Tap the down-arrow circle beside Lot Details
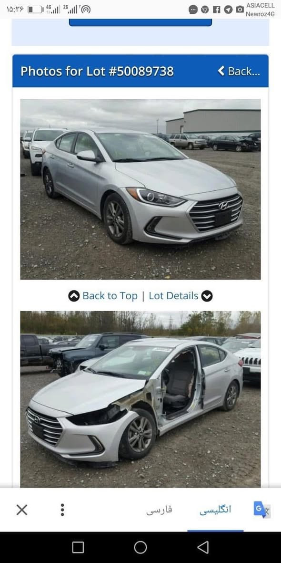281x563 pixels. pyautogui.click(x=207, y=296)
